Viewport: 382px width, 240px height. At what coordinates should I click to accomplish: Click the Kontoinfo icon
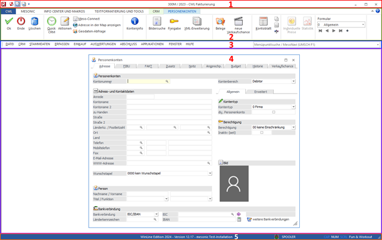click(134, 23)
